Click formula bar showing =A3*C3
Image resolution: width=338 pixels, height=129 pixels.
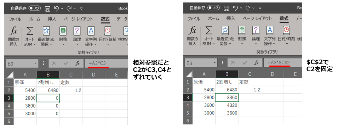(106, 63)
